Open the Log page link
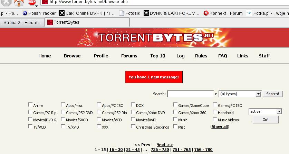Viewport: 289px width, 154px height. (181, 56)
